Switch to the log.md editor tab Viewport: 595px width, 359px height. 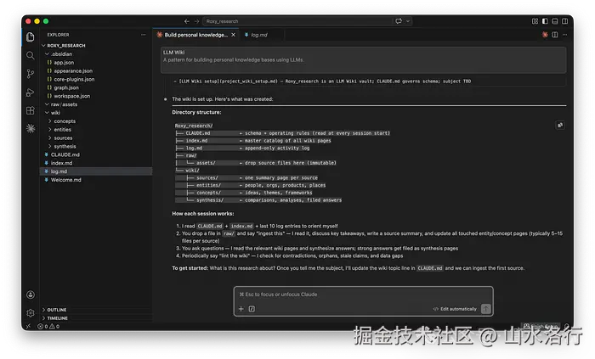pos(259,35)
